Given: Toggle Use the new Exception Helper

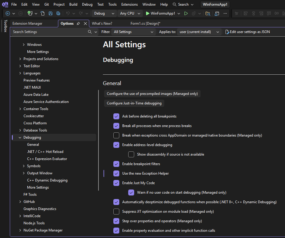Looking at the screenshot, I should (116, 173).
